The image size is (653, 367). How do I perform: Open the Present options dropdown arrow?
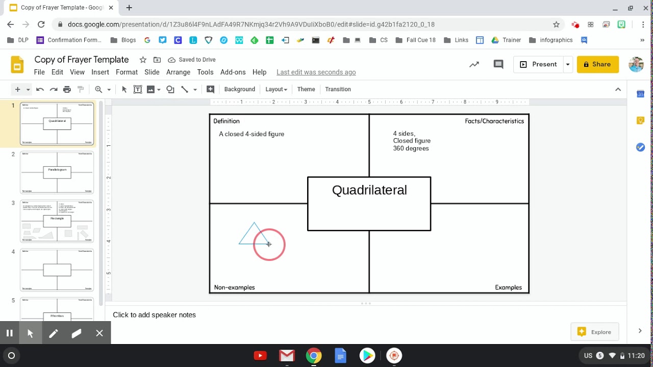(x=567, y=64)
